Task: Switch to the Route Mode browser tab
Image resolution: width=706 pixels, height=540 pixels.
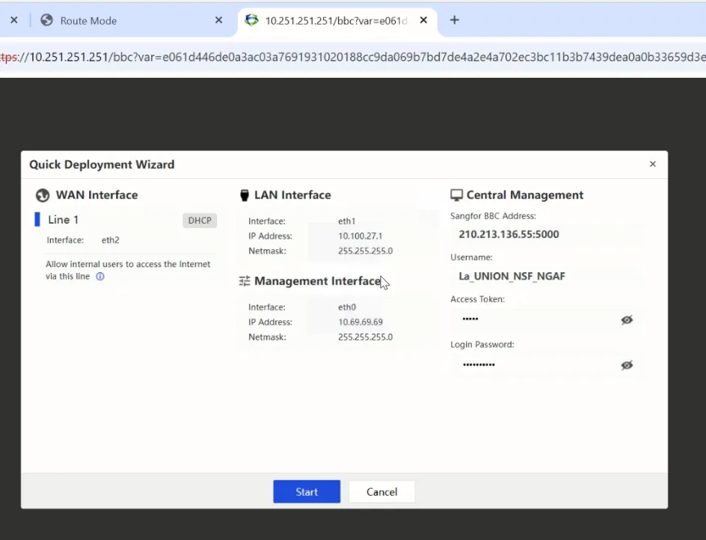Action: (120, 20)
